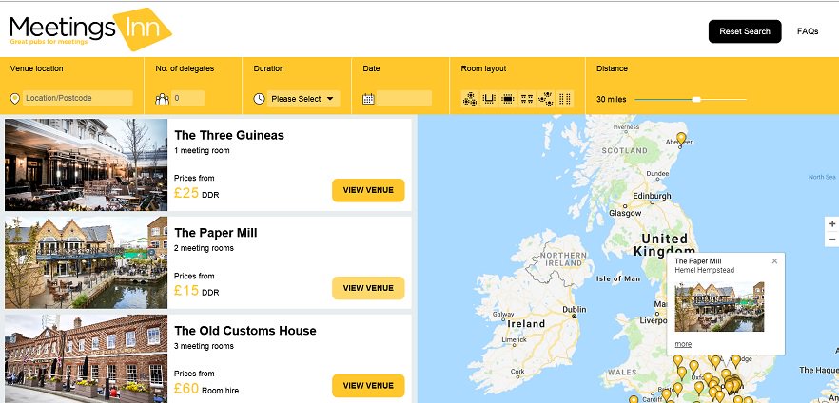Close The Paper Mill map popup
Viewport: 839px width, 403px height.
point(774,260)
